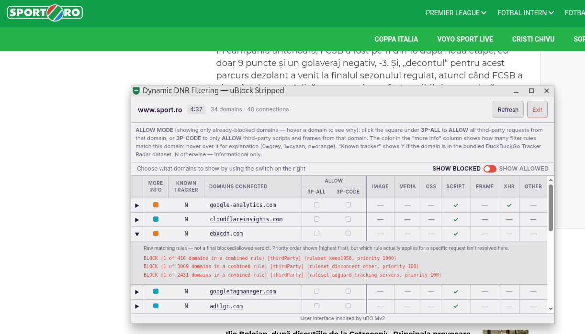Expand the google-analytics.com row
The image size is (585, 334).
137,205
